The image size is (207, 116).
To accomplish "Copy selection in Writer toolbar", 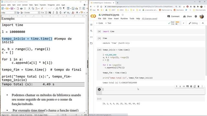I will click(x=33, y=8).
